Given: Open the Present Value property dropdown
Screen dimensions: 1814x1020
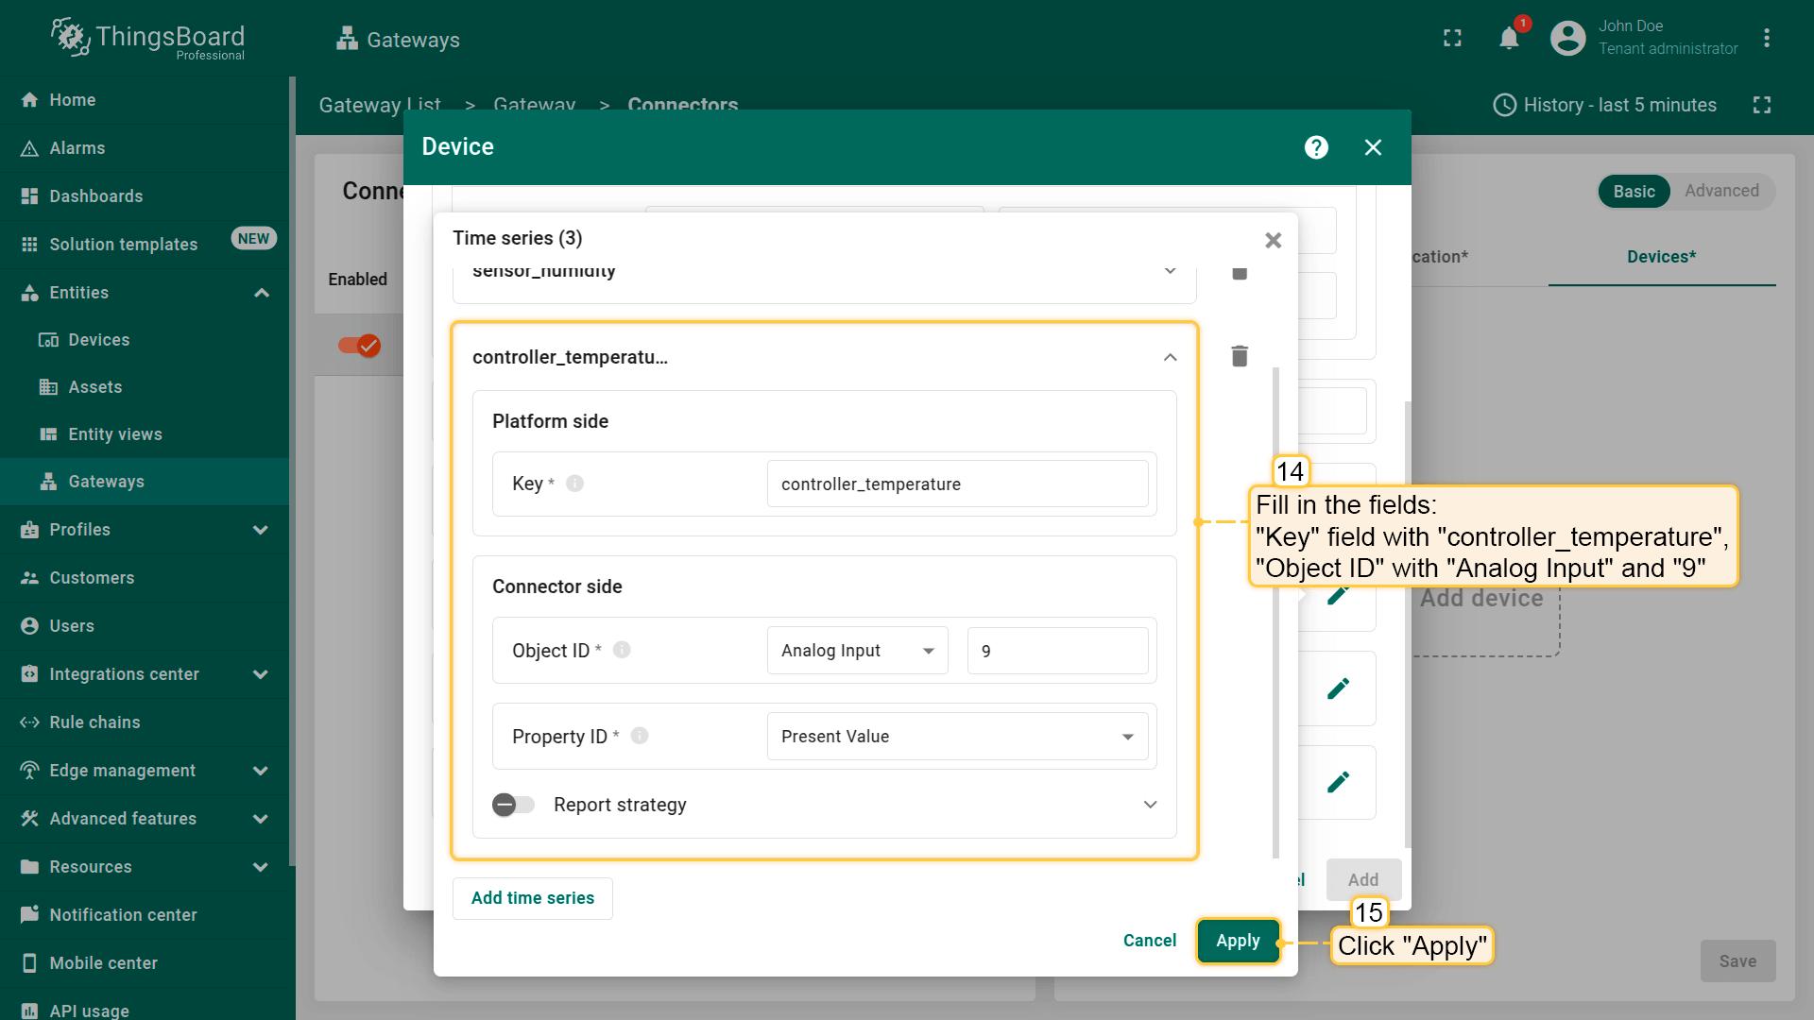Looking at the screenshot, I should (956, 737).
